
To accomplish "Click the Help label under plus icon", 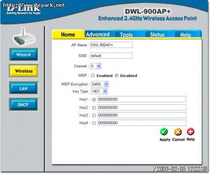I will (x=191, y=139).
